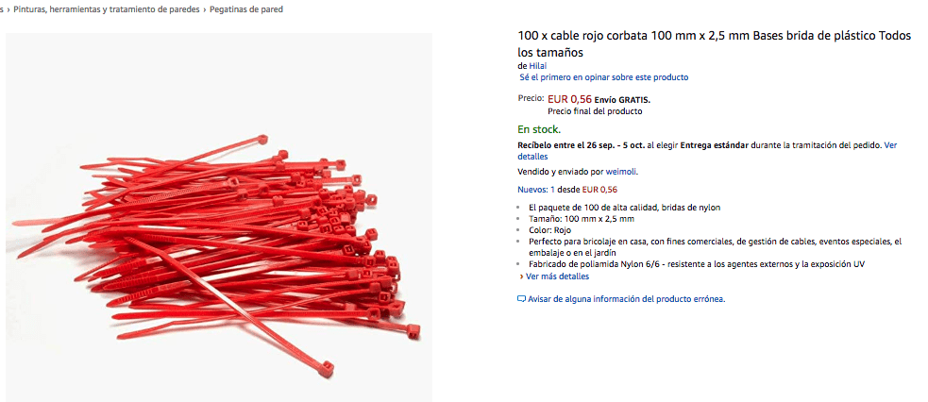Open the weimoli seller link

(x=621, y=172)
